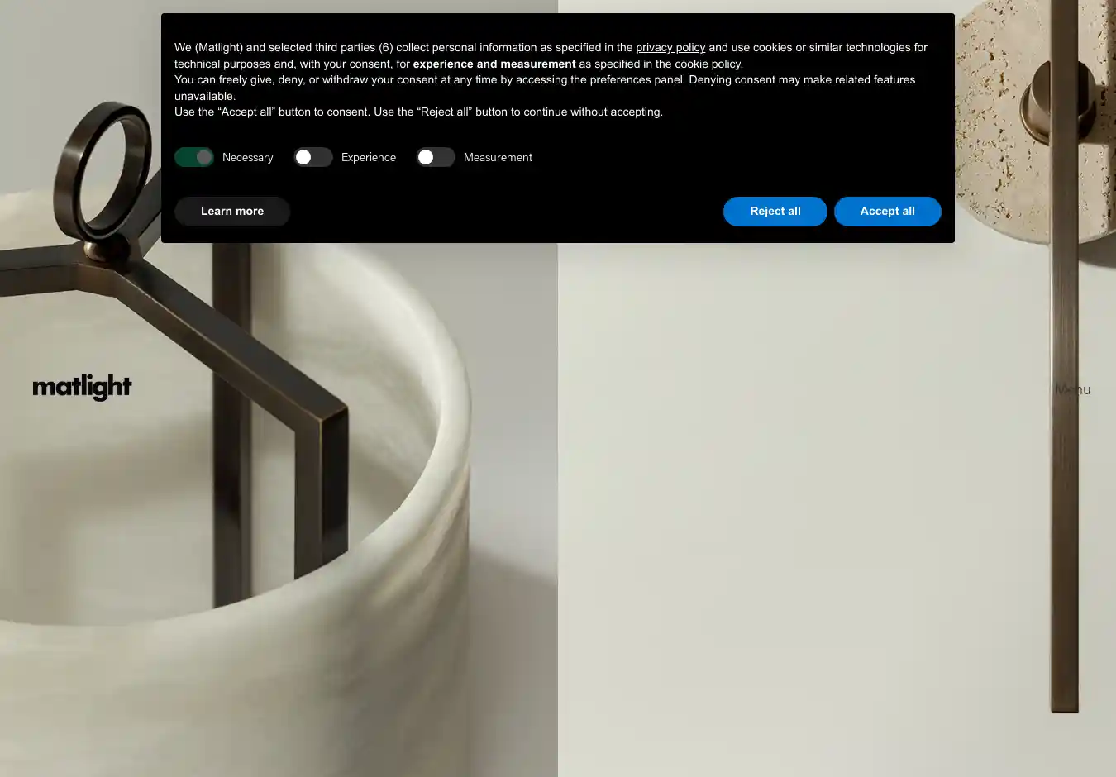
Task: Enable the Measurement cookies toggle
Action: click(x=436, y=157)
